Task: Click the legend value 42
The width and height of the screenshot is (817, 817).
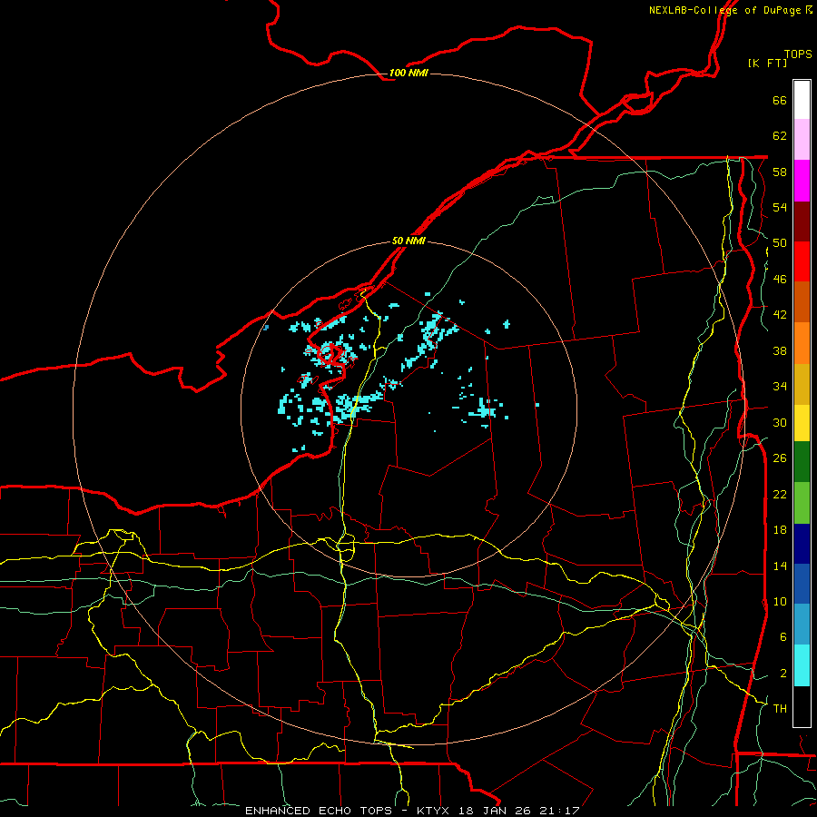Action: click(780, 315)
